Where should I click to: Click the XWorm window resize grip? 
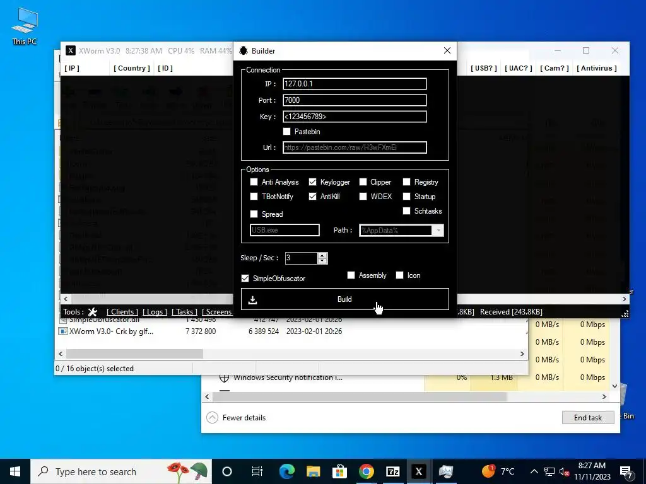click(x=625, y=314)
